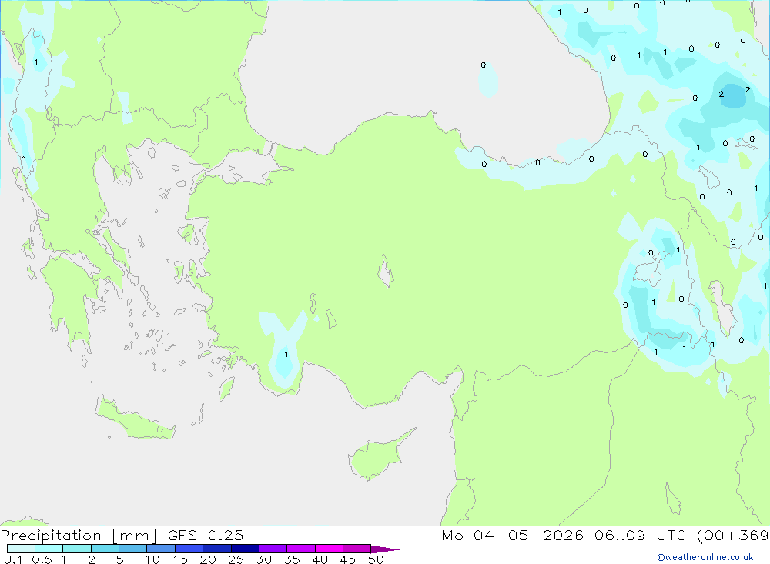Pick the 1–2 mm legend color
Image resolution: width=770 pixels, height=564 pixels.
77,549
